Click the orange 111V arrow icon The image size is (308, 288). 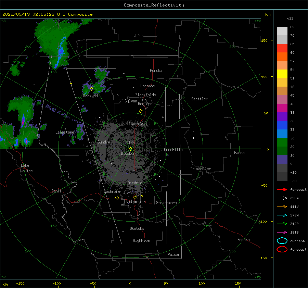(x=282, y=206)
